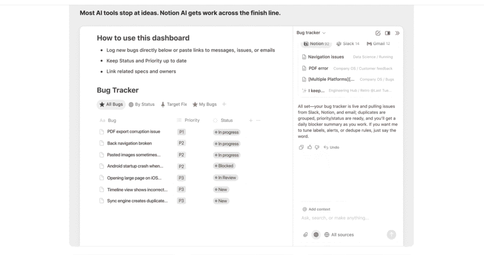Open the All sources selector
484x255 pixels.
pos(339,235)
